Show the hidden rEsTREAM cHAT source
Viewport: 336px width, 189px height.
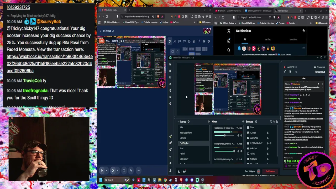271,143
